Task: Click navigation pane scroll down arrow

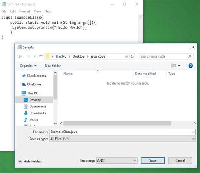Action: 55,124
